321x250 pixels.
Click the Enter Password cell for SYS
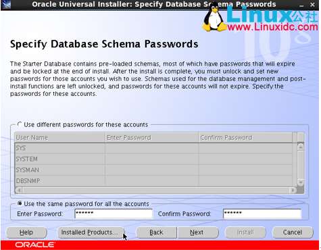click(x=151, y=148)
